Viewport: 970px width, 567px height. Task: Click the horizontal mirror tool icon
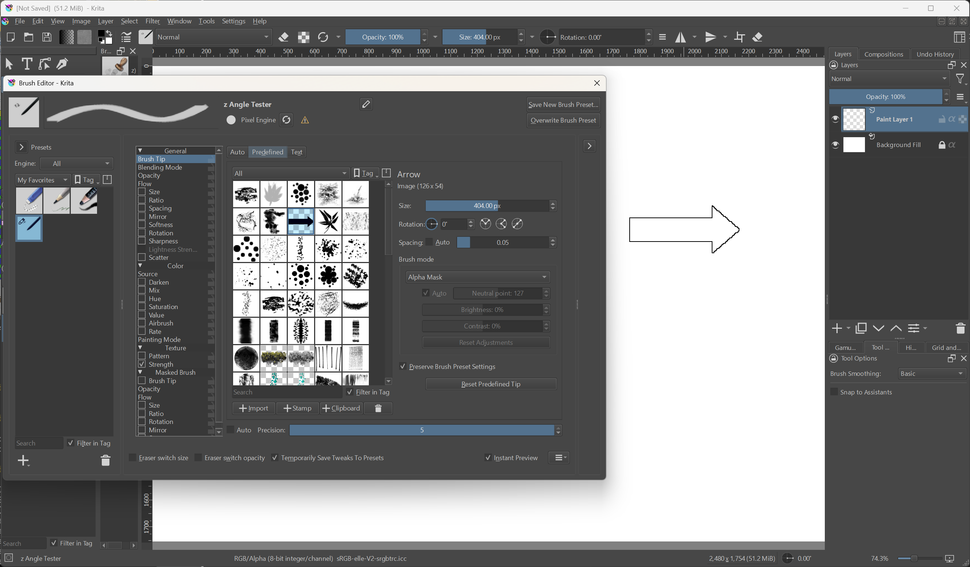680,37
